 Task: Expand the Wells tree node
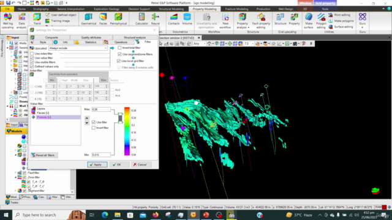pyautogui.click(x=7, y=43)
